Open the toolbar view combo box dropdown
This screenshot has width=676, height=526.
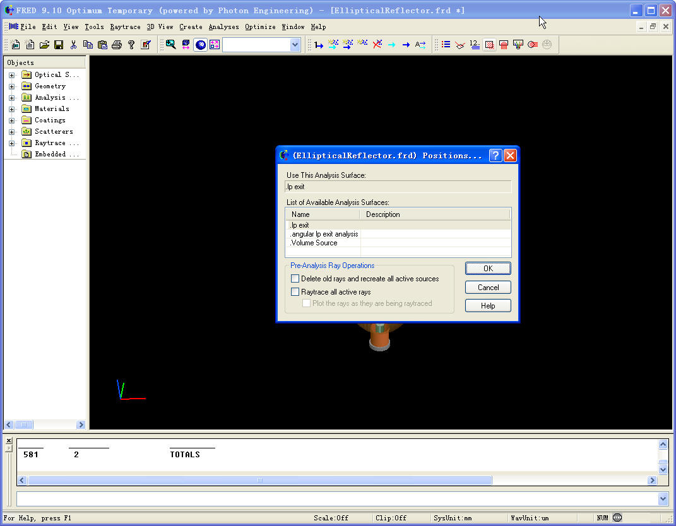click(x=295, y=44)
